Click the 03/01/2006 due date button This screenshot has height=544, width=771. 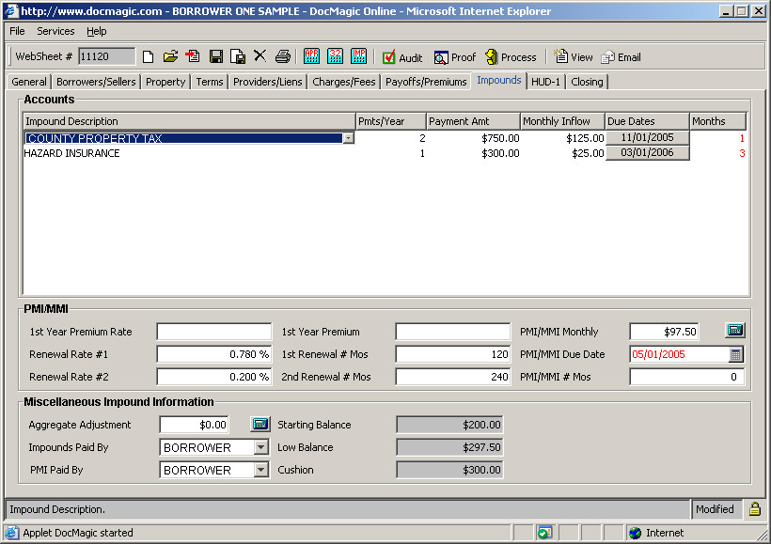point(647,153)
